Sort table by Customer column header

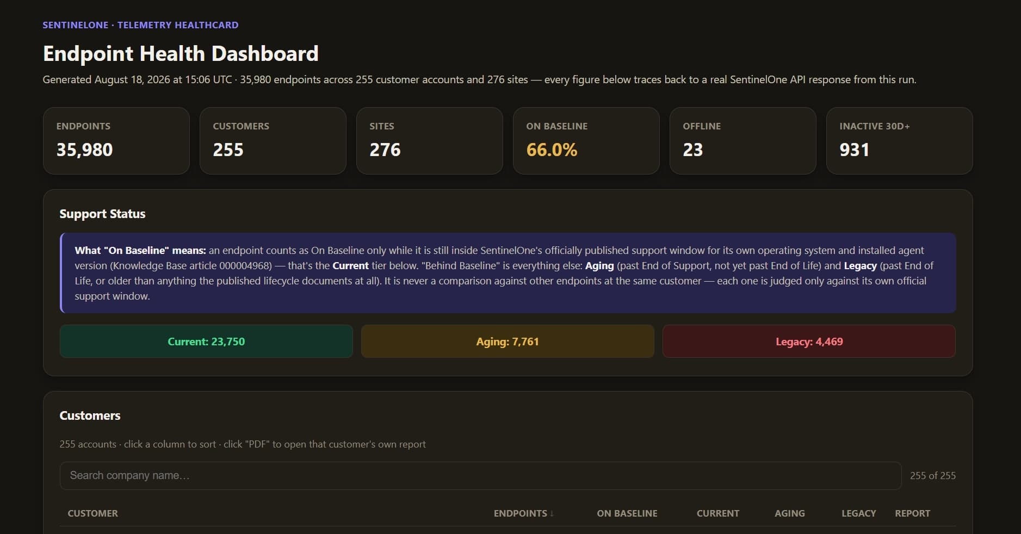(x=92, y=513)
